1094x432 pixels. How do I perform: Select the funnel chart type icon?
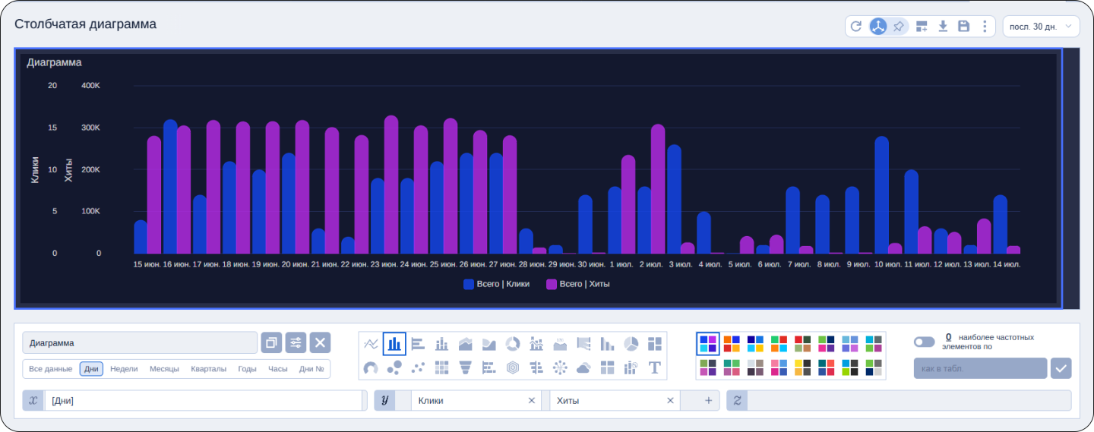[465, 367]
